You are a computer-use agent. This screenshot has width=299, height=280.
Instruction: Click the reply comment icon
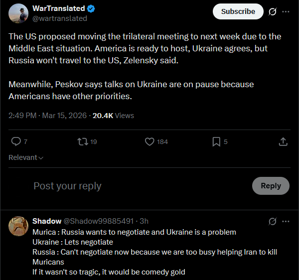pyautogui.click(x=16, y=142)
